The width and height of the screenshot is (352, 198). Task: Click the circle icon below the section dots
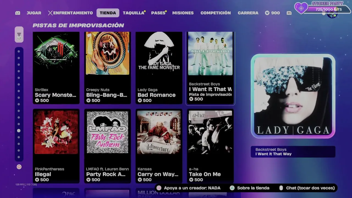pyautogui.click(x=19, y=167)
